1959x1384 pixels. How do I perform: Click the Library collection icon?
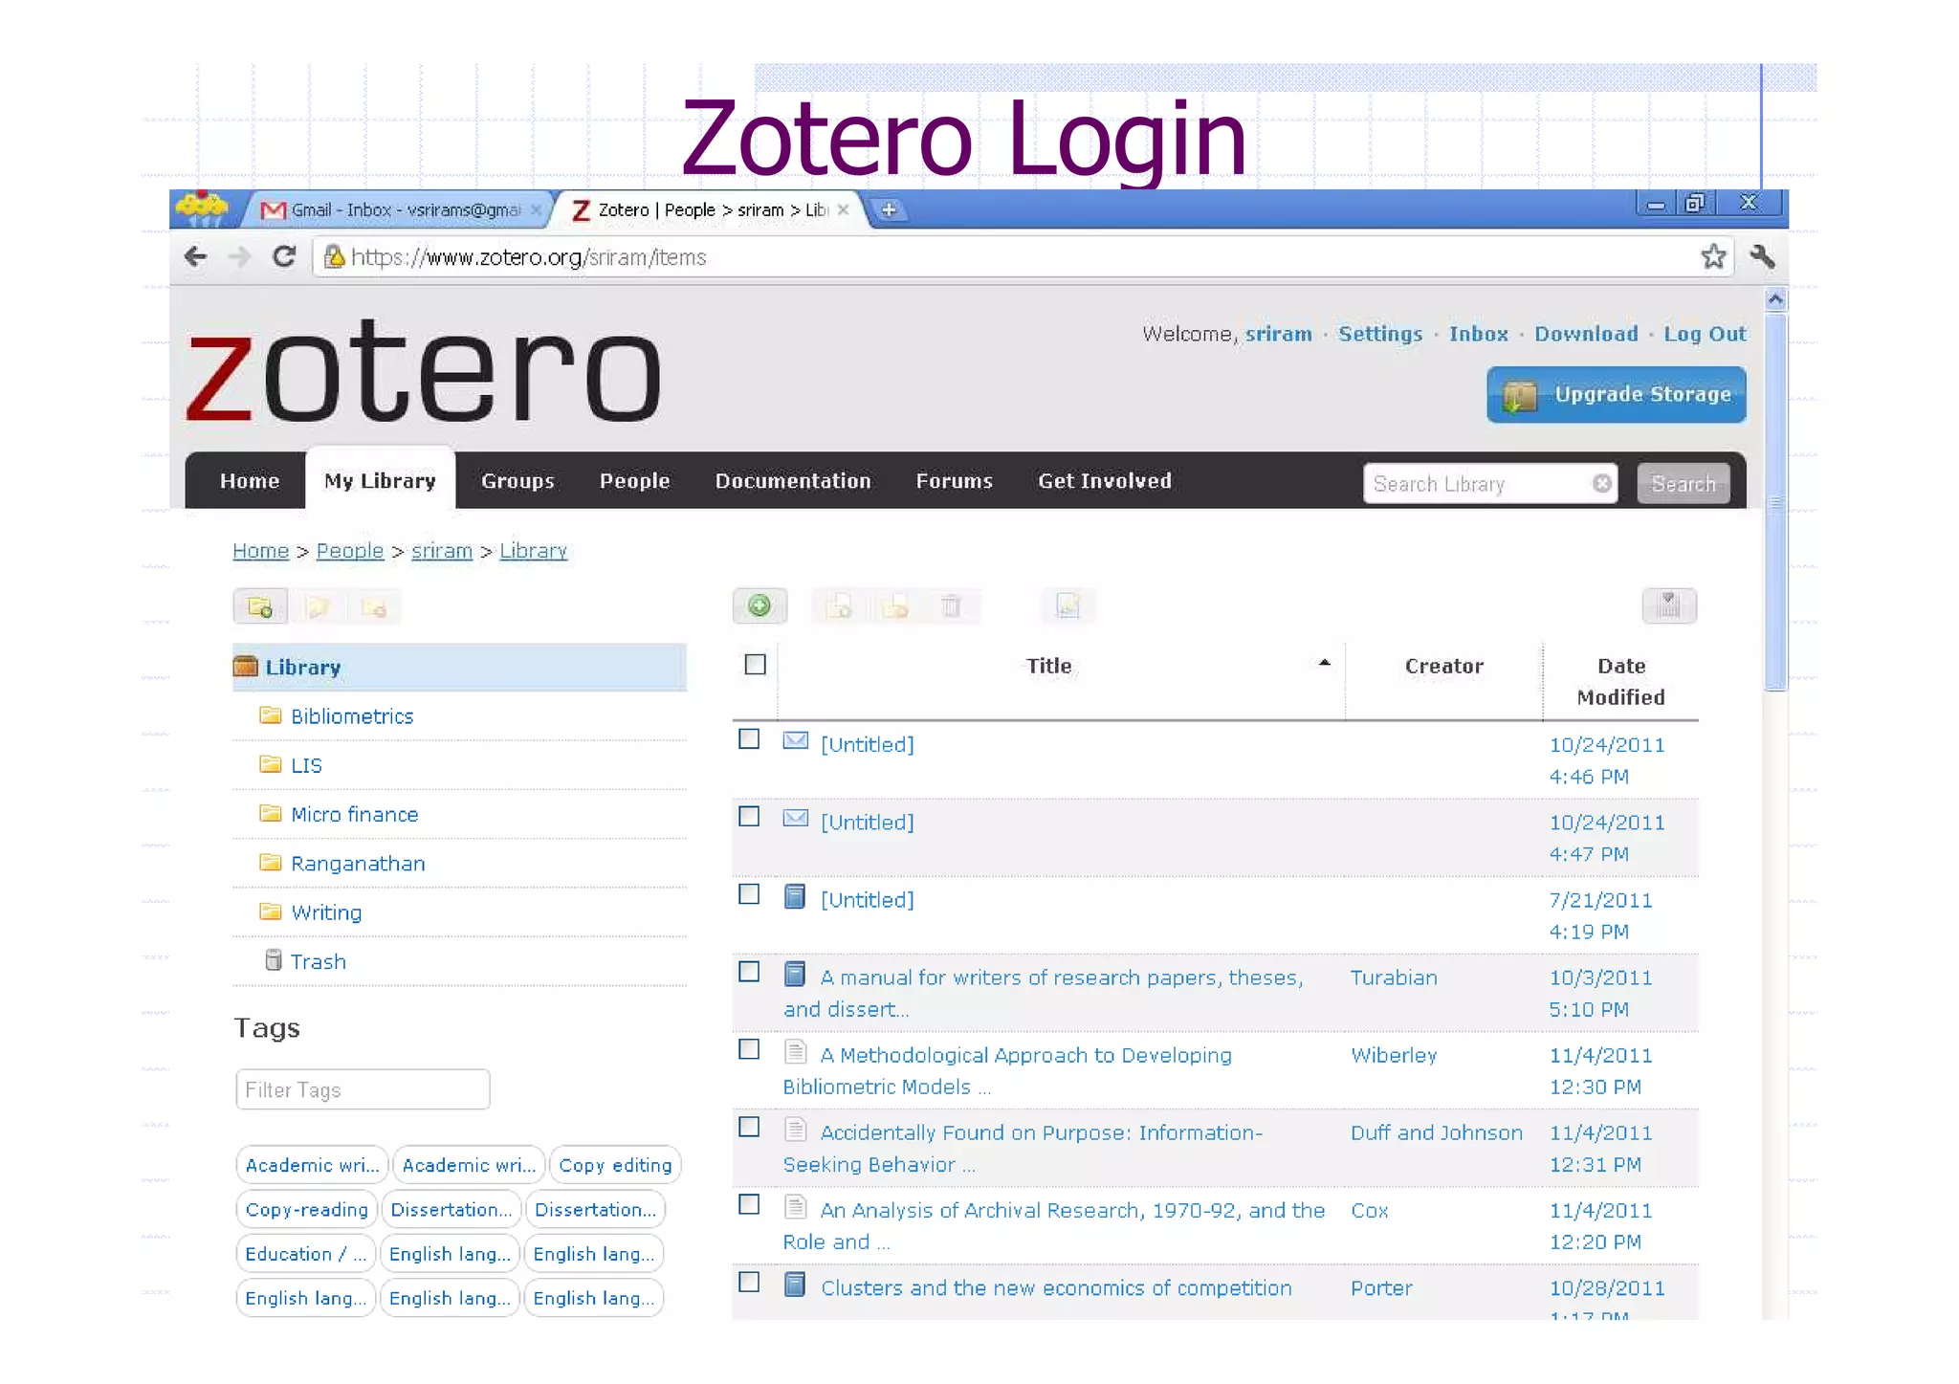[246, 666]
